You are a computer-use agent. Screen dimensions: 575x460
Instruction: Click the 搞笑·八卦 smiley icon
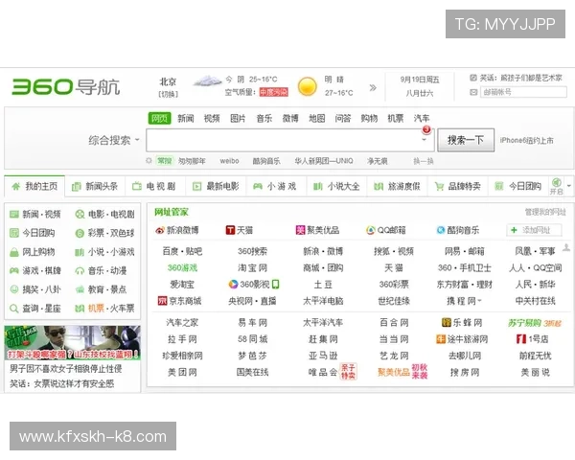(x=14, y=289)
